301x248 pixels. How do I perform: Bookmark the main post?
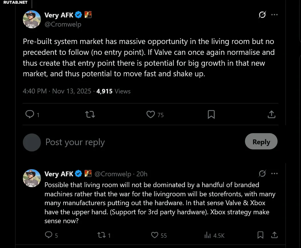(x=211, y=115)
